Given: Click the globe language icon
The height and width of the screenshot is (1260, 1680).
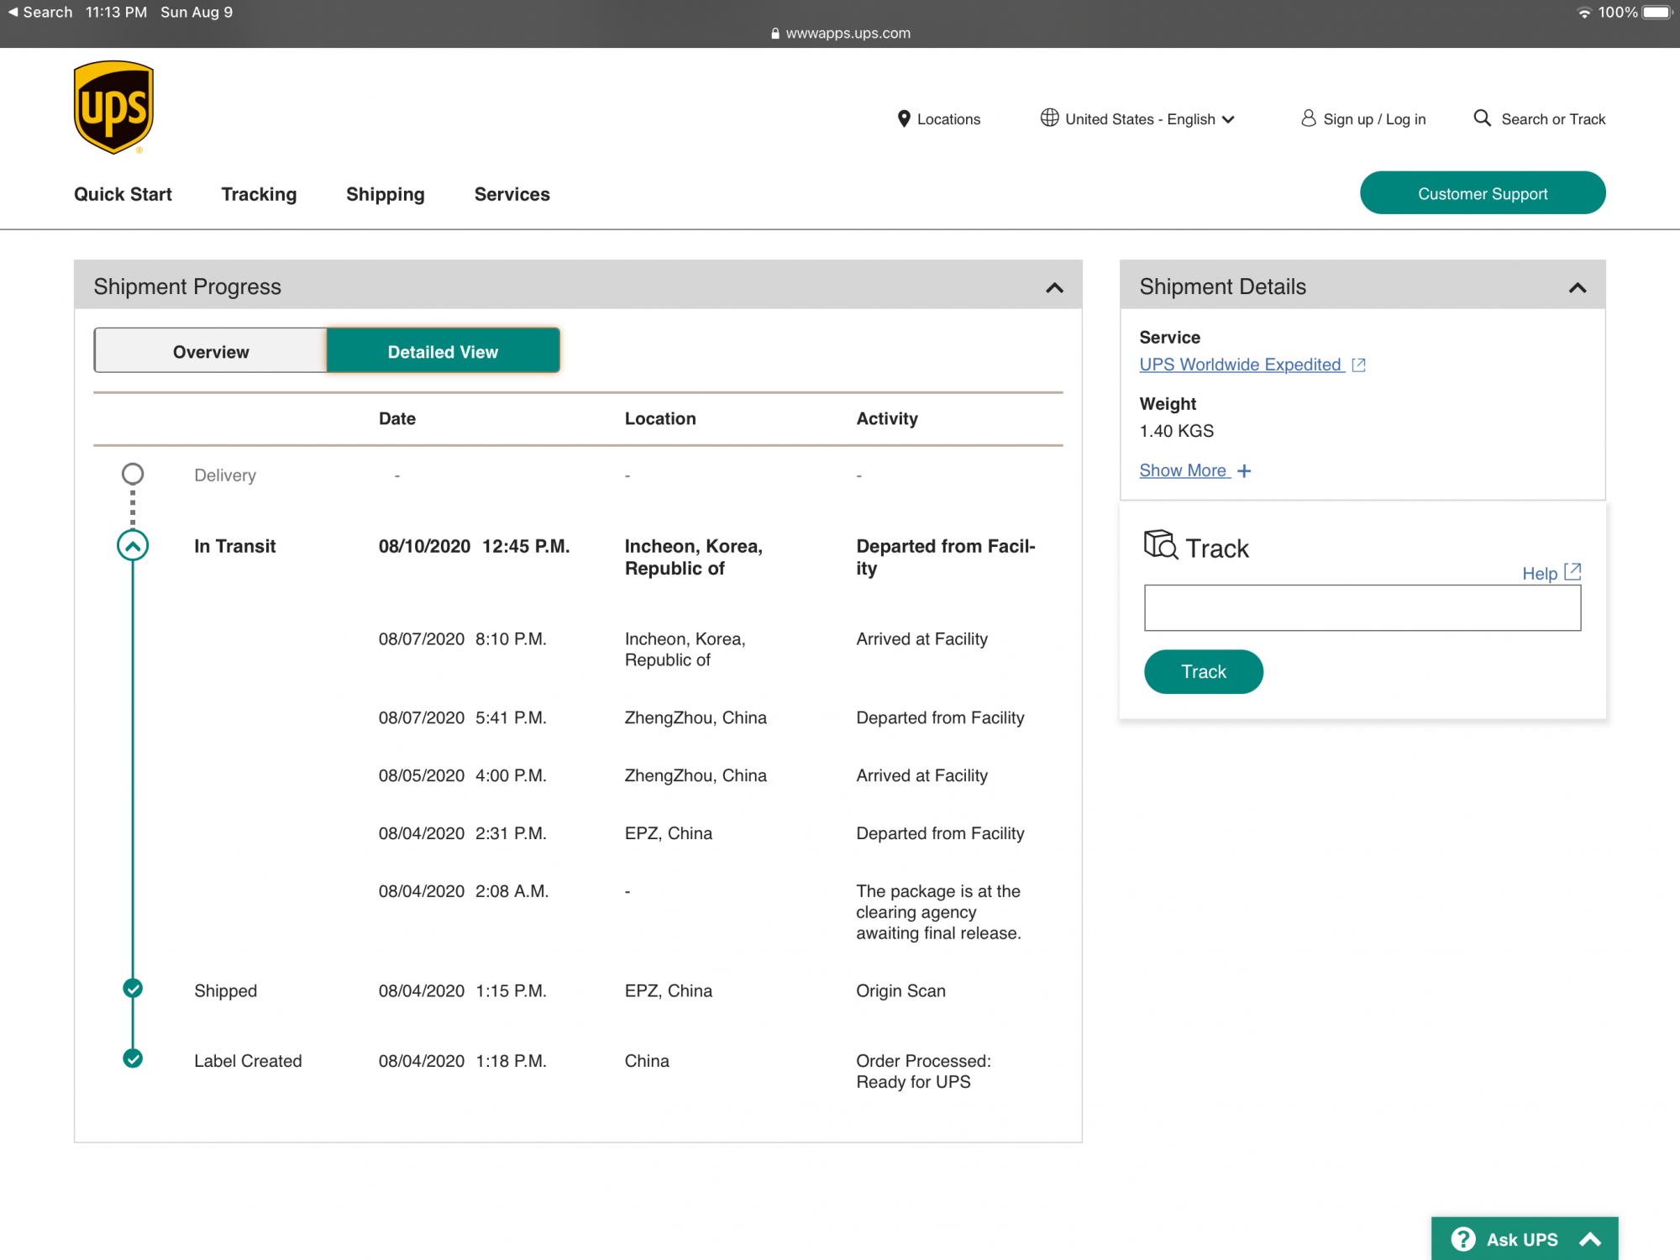Looking at the screenshot, I should click(x=1049, y=118).
